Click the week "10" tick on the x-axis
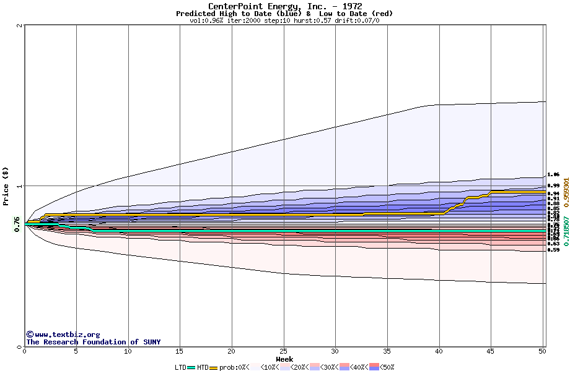The image size is (570, 371). pos(128,351)
